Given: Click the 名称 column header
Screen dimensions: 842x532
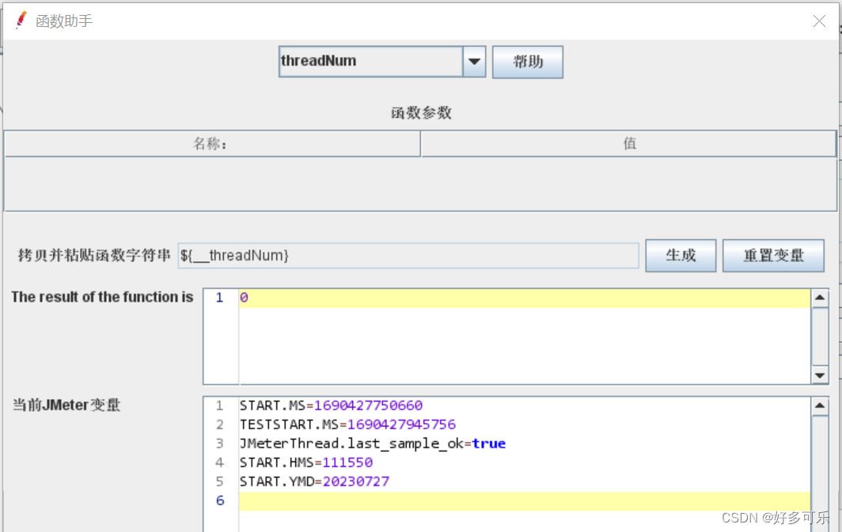Looking at the screenshot, I should (212, 143).
